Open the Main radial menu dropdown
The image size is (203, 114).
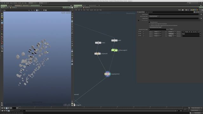point(44,3)
